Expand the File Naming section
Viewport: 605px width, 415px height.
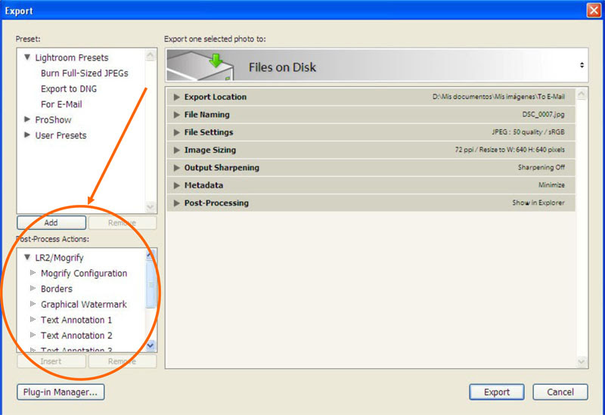click(x=177, y=115)
